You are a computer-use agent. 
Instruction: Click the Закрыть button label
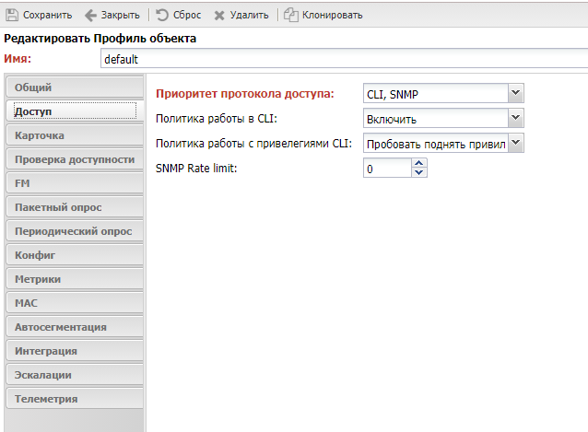point(121,15)
